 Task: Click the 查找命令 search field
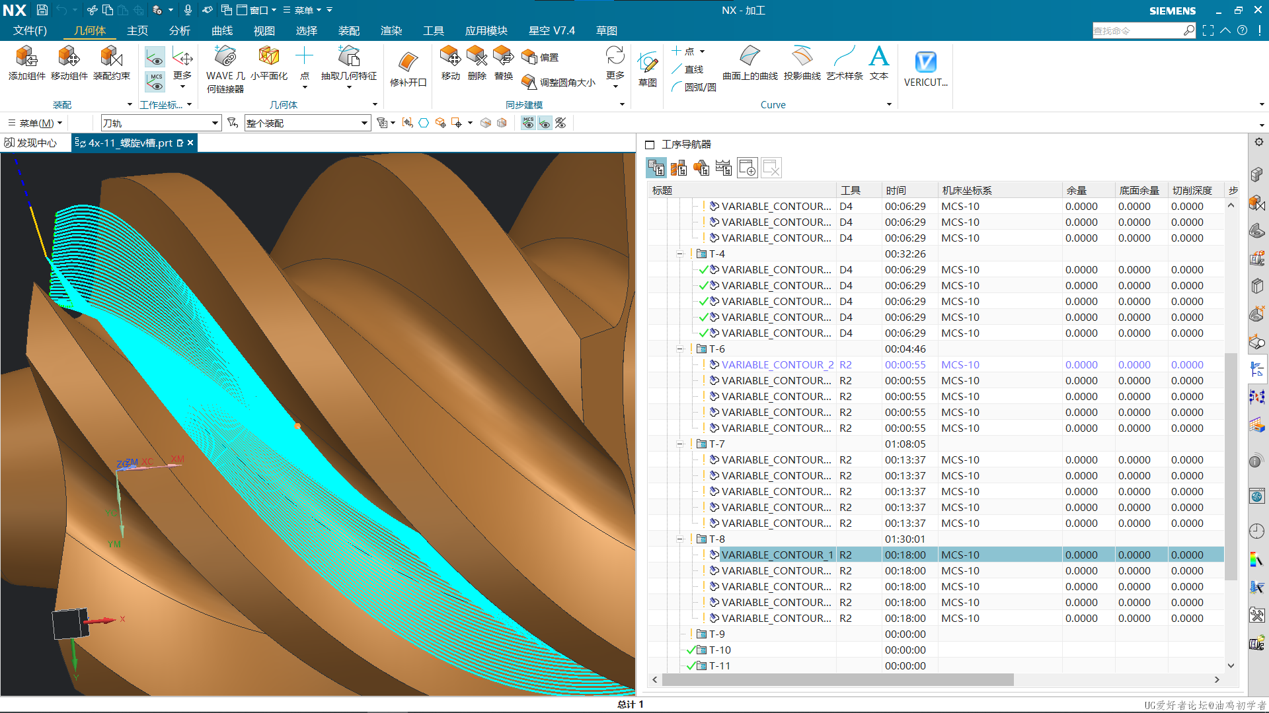pos(1138,30)
